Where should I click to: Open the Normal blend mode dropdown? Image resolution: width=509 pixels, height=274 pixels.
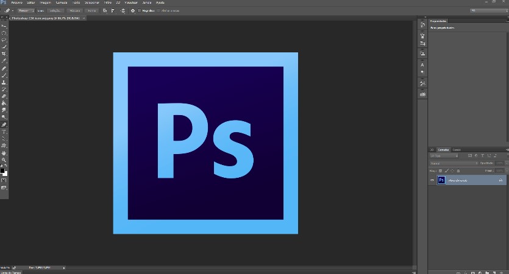pyautogui.click(x=454, y=163)
